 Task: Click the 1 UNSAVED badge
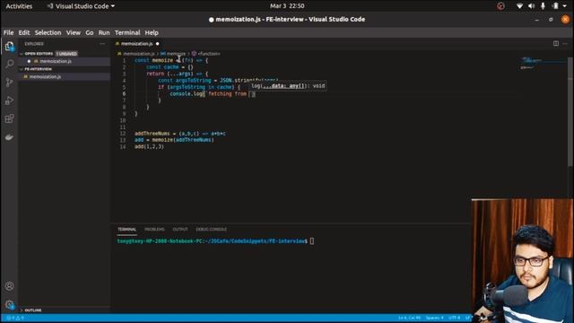coord(66,54)
